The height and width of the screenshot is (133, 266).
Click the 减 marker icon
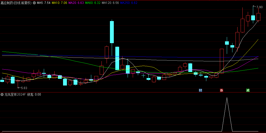click(x=248, y=90)
